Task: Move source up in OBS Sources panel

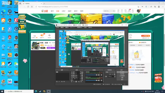Action: pyautogui.click(x=79, y=82)
